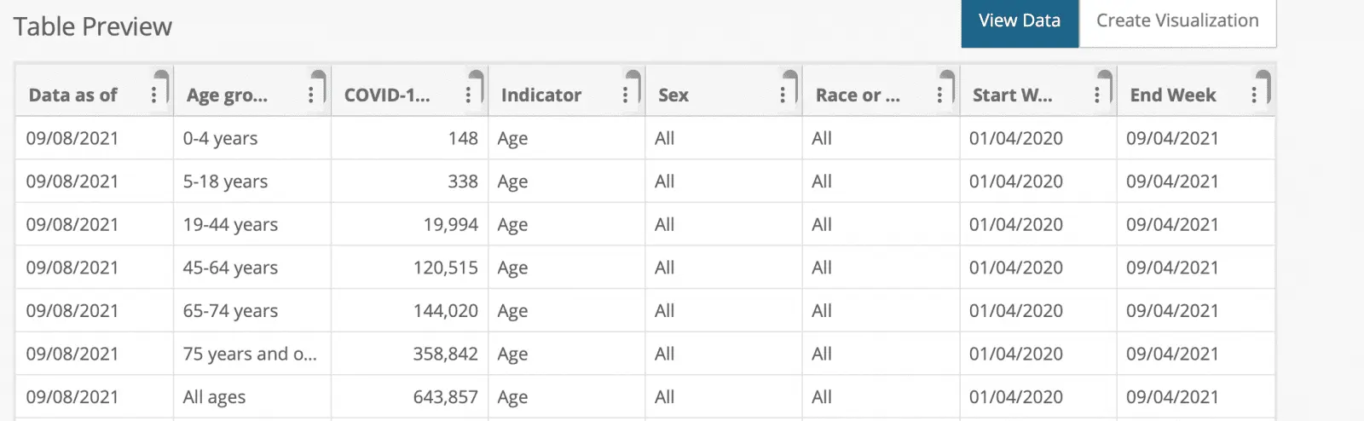Image resolution: width=1364 pixels, height=421 pixels.
Task: Select Age indicator in the 5-18 years row
Action: pos(512,182)
